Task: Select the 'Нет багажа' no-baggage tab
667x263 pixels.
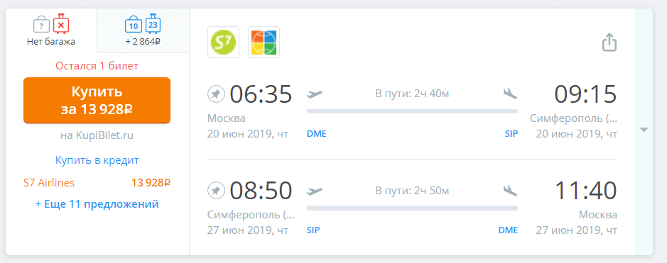Action: pyautogui.click(x=51, y=30)
